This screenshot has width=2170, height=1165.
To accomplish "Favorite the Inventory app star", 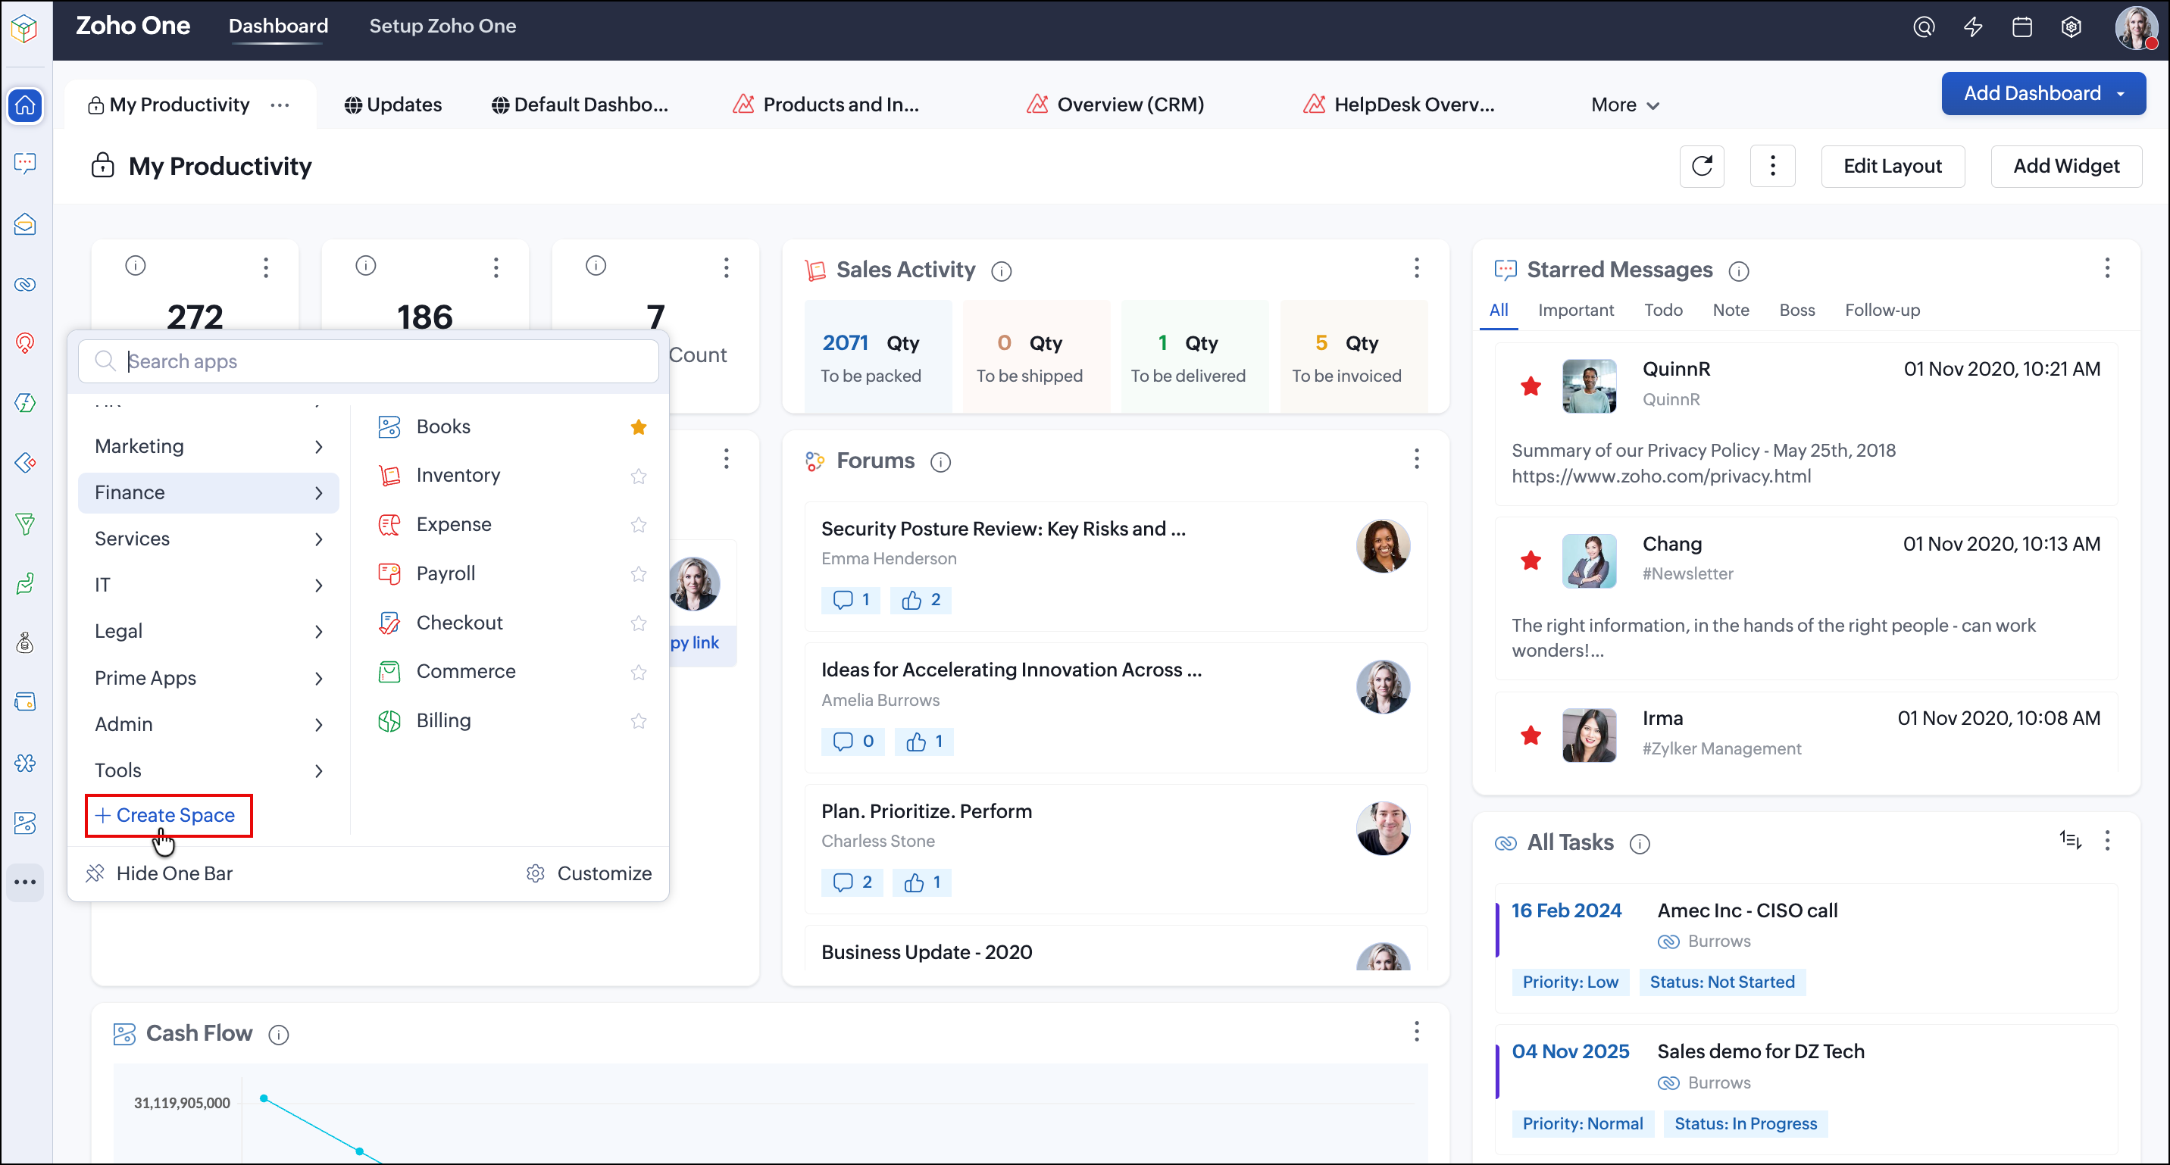I will 639,476.
